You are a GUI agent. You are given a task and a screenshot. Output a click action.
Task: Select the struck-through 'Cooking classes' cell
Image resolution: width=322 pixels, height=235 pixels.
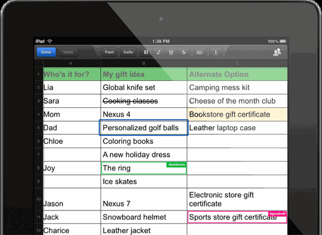(144, 101)
